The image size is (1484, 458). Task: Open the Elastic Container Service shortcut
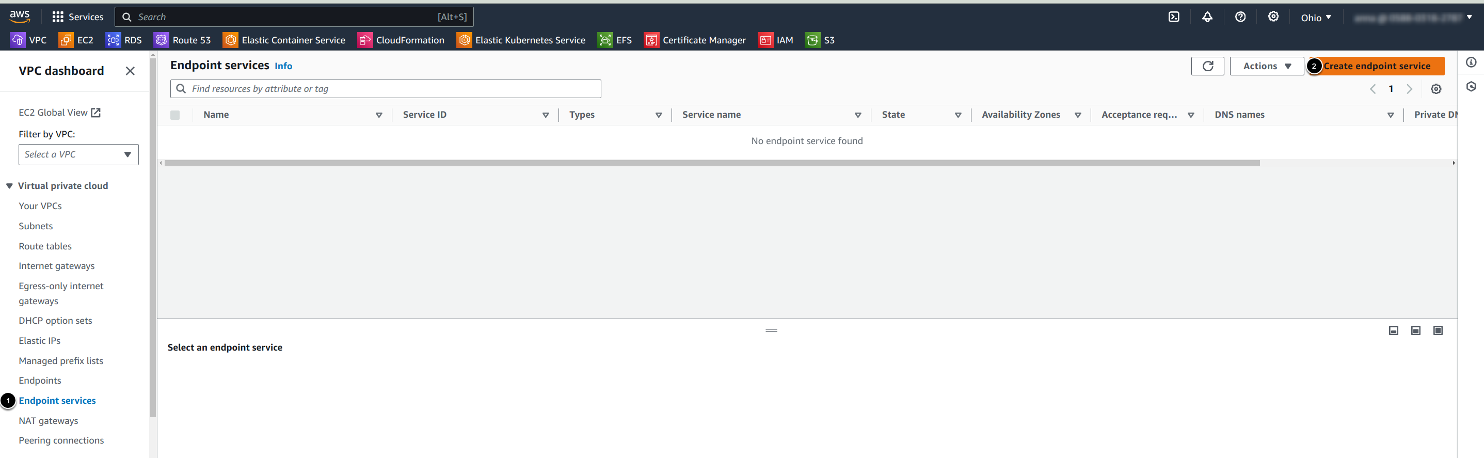(284, 40)
